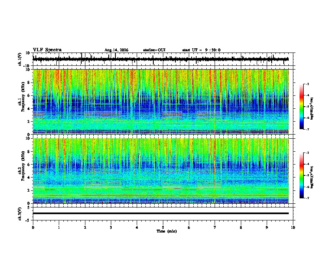Click the '-7' label on ch.2 colorbar
The image size is (330, 255).
307,198
